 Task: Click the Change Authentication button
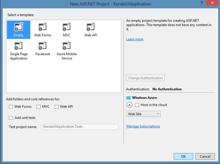click(x=145, y=78)
